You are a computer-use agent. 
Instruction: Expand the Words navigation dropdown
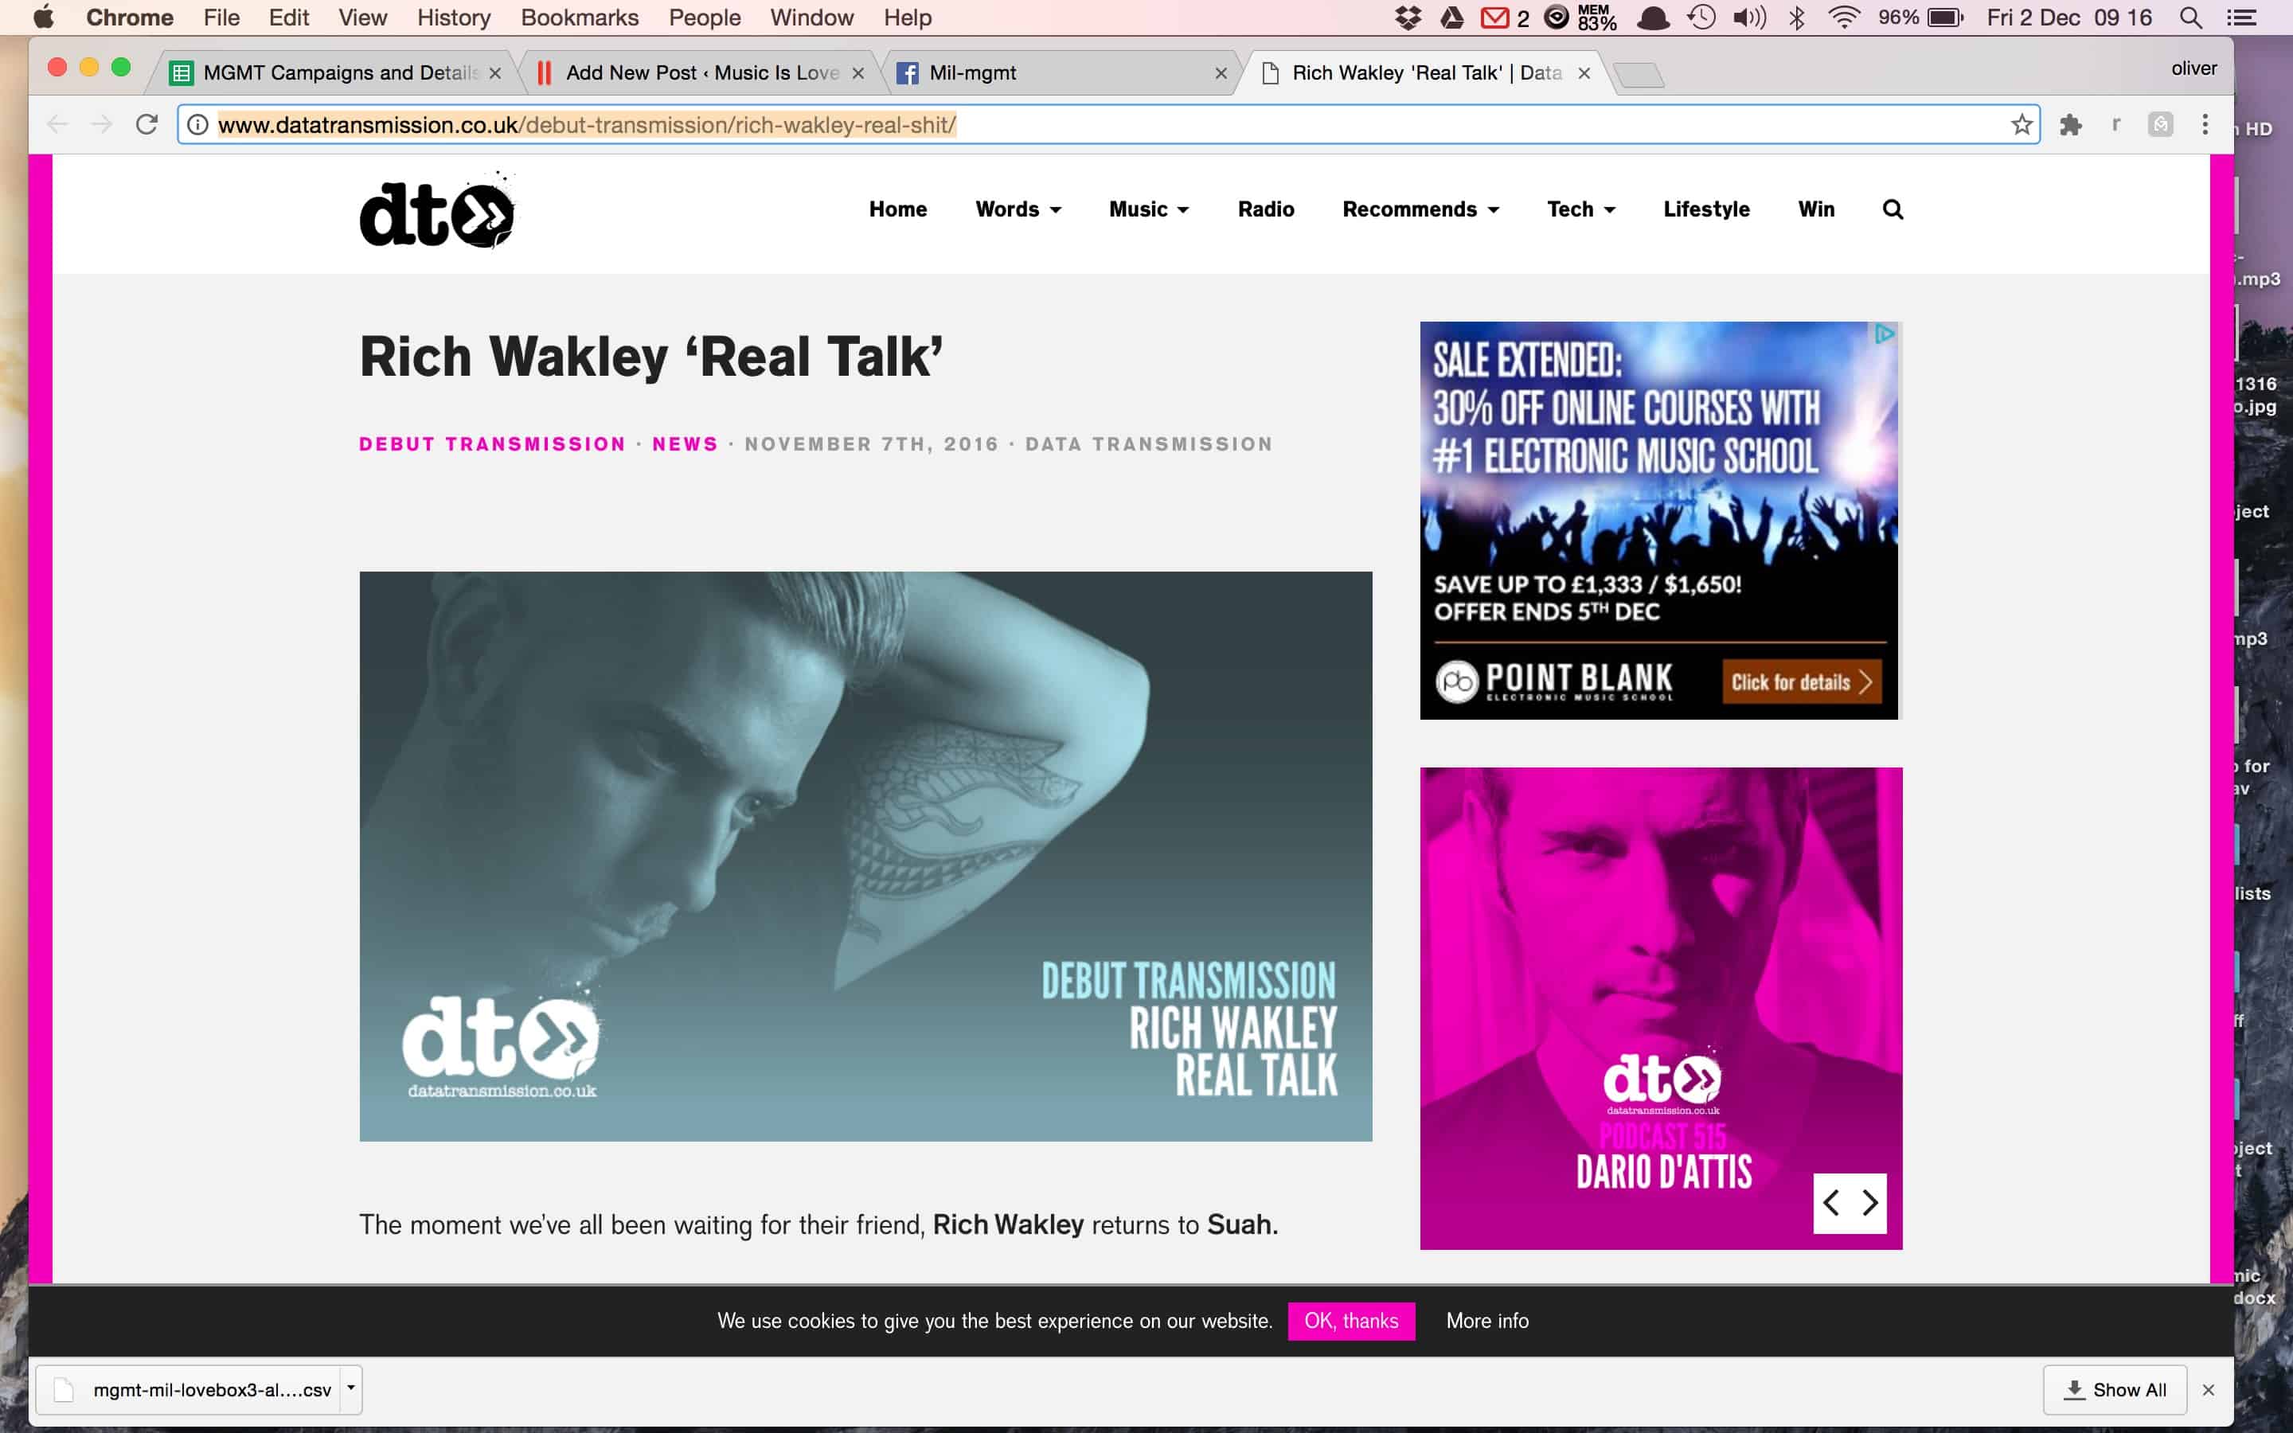coord(1018,209)
